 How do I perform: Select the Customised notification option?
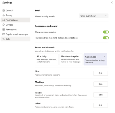(95, 60)
